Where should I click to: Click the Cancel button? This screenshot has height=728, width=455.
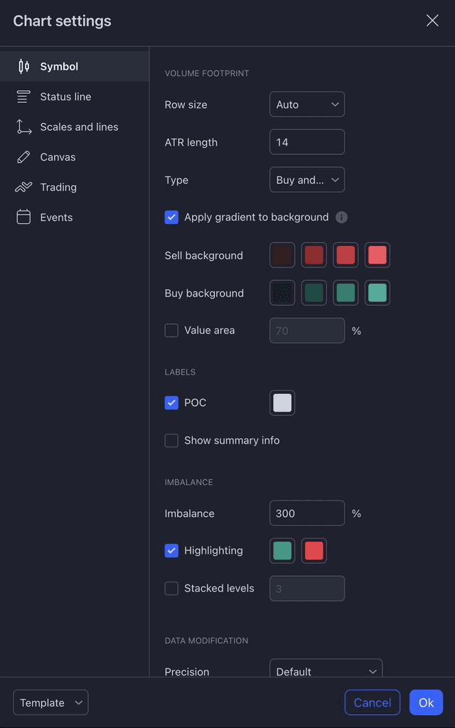[x=373, y=702]
